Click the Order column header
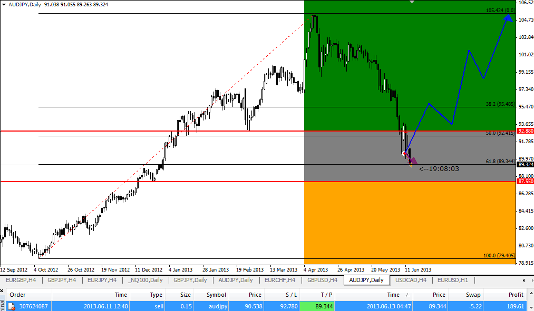Viewport: 534px width, 311px height. [x=17, y=295]
